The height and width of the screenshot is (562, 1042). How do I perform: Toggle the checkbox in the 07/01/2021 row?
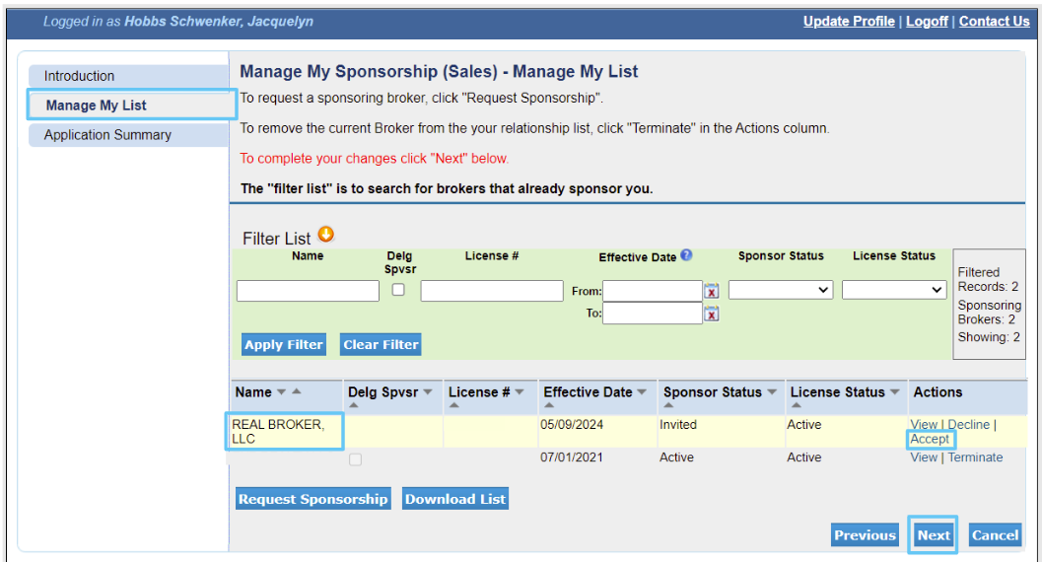pyautogui.click(x=356, y=459)
